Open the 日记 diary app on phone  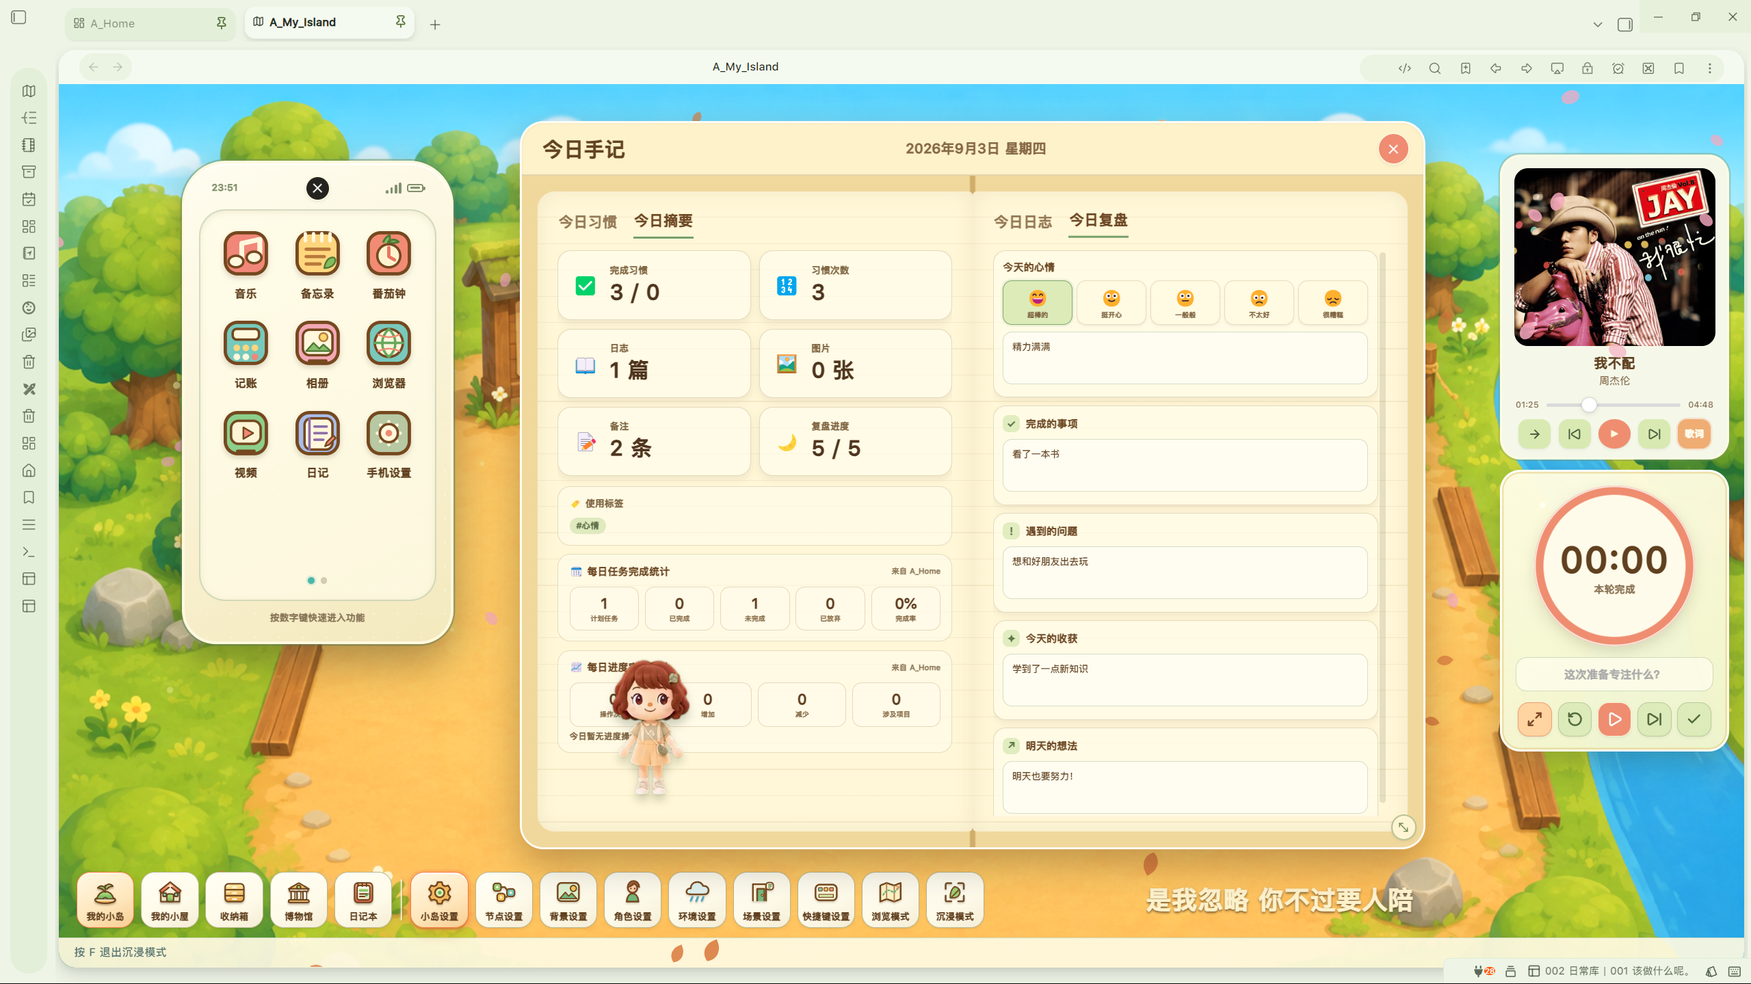317,434
